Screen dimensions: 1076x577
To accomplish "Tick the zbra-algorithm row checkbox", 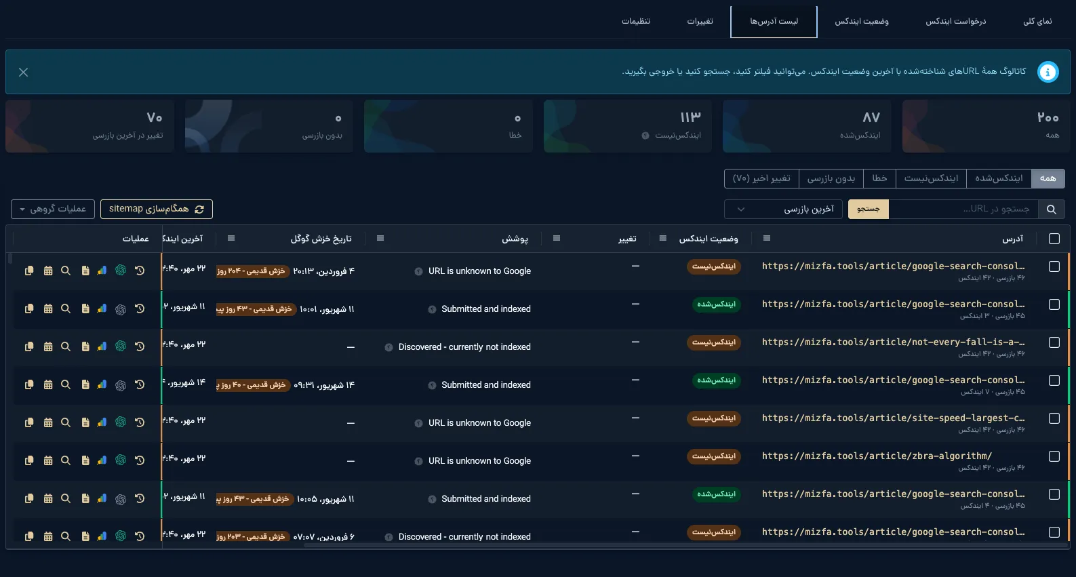I will (1054, 456).
